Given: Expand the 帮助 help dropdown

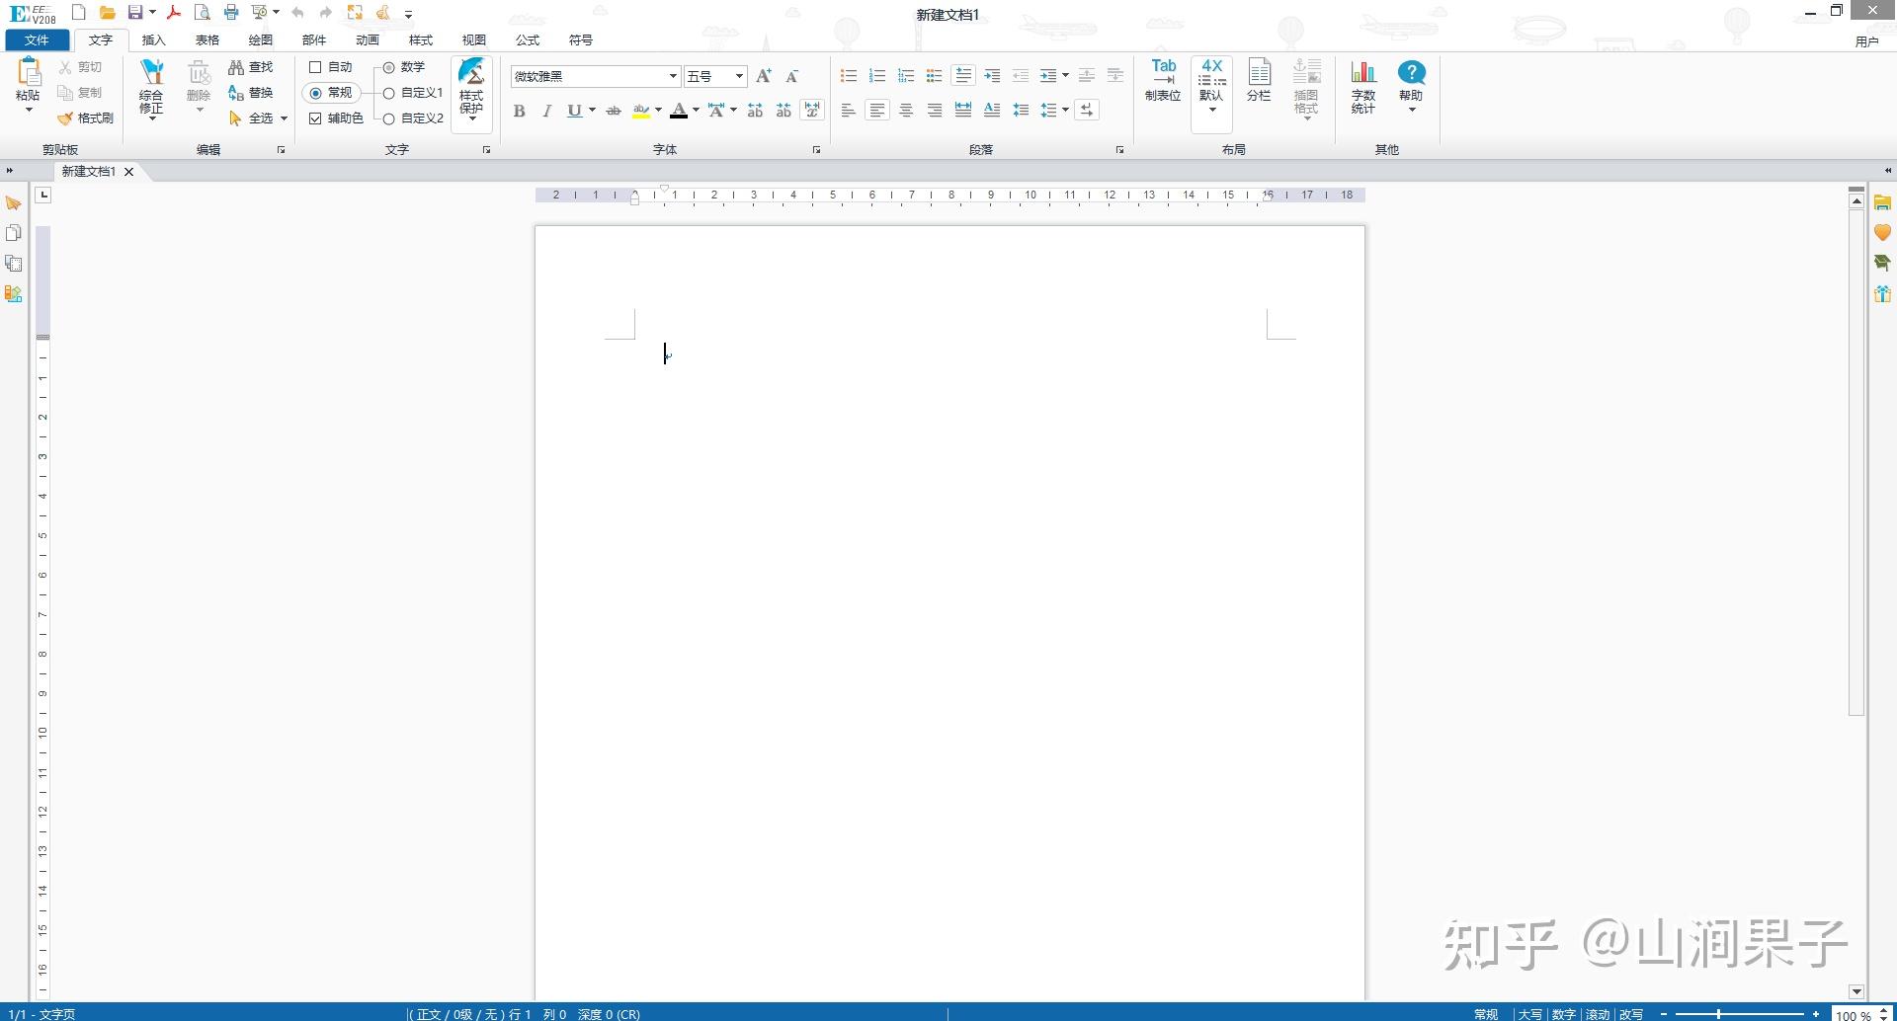Looking at the screenshot, I should point(1412,110).
